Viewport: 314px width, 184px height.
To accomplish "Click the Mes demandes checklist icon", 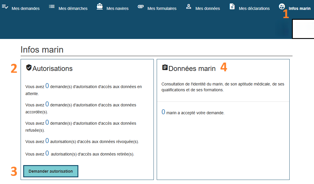I will point(5,6).
